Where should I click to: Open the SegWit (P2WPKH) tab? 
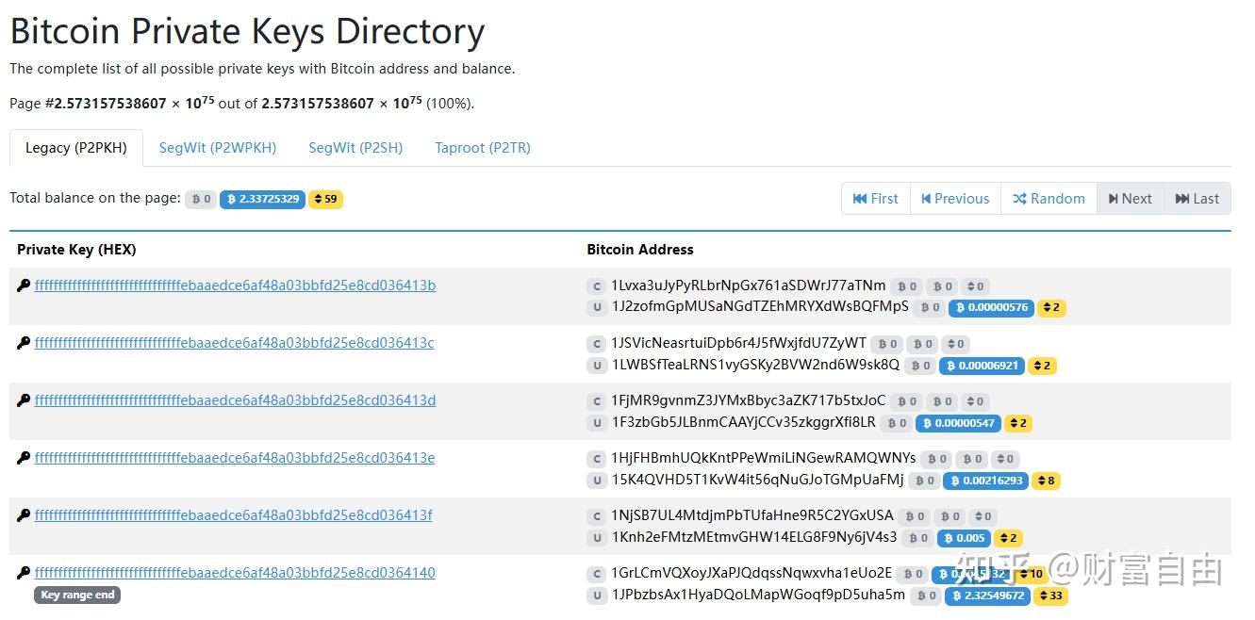218,148
